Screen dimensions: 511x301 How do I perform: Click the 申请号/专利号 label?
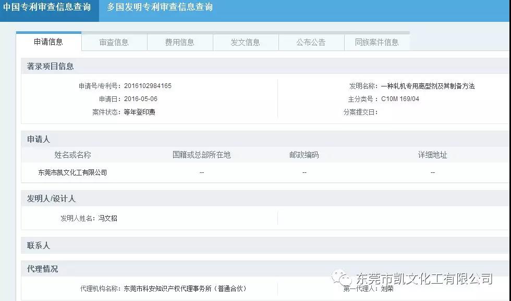click(100, 86)
